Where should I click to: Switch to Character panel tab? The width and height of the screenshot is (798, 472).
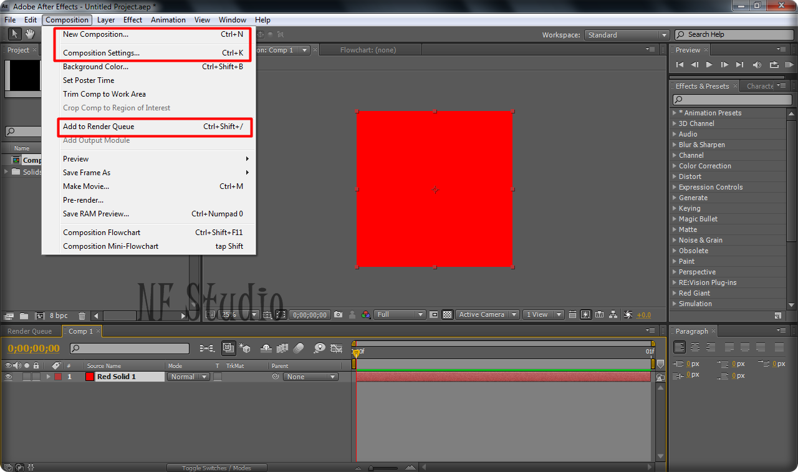tap(760, 86)
